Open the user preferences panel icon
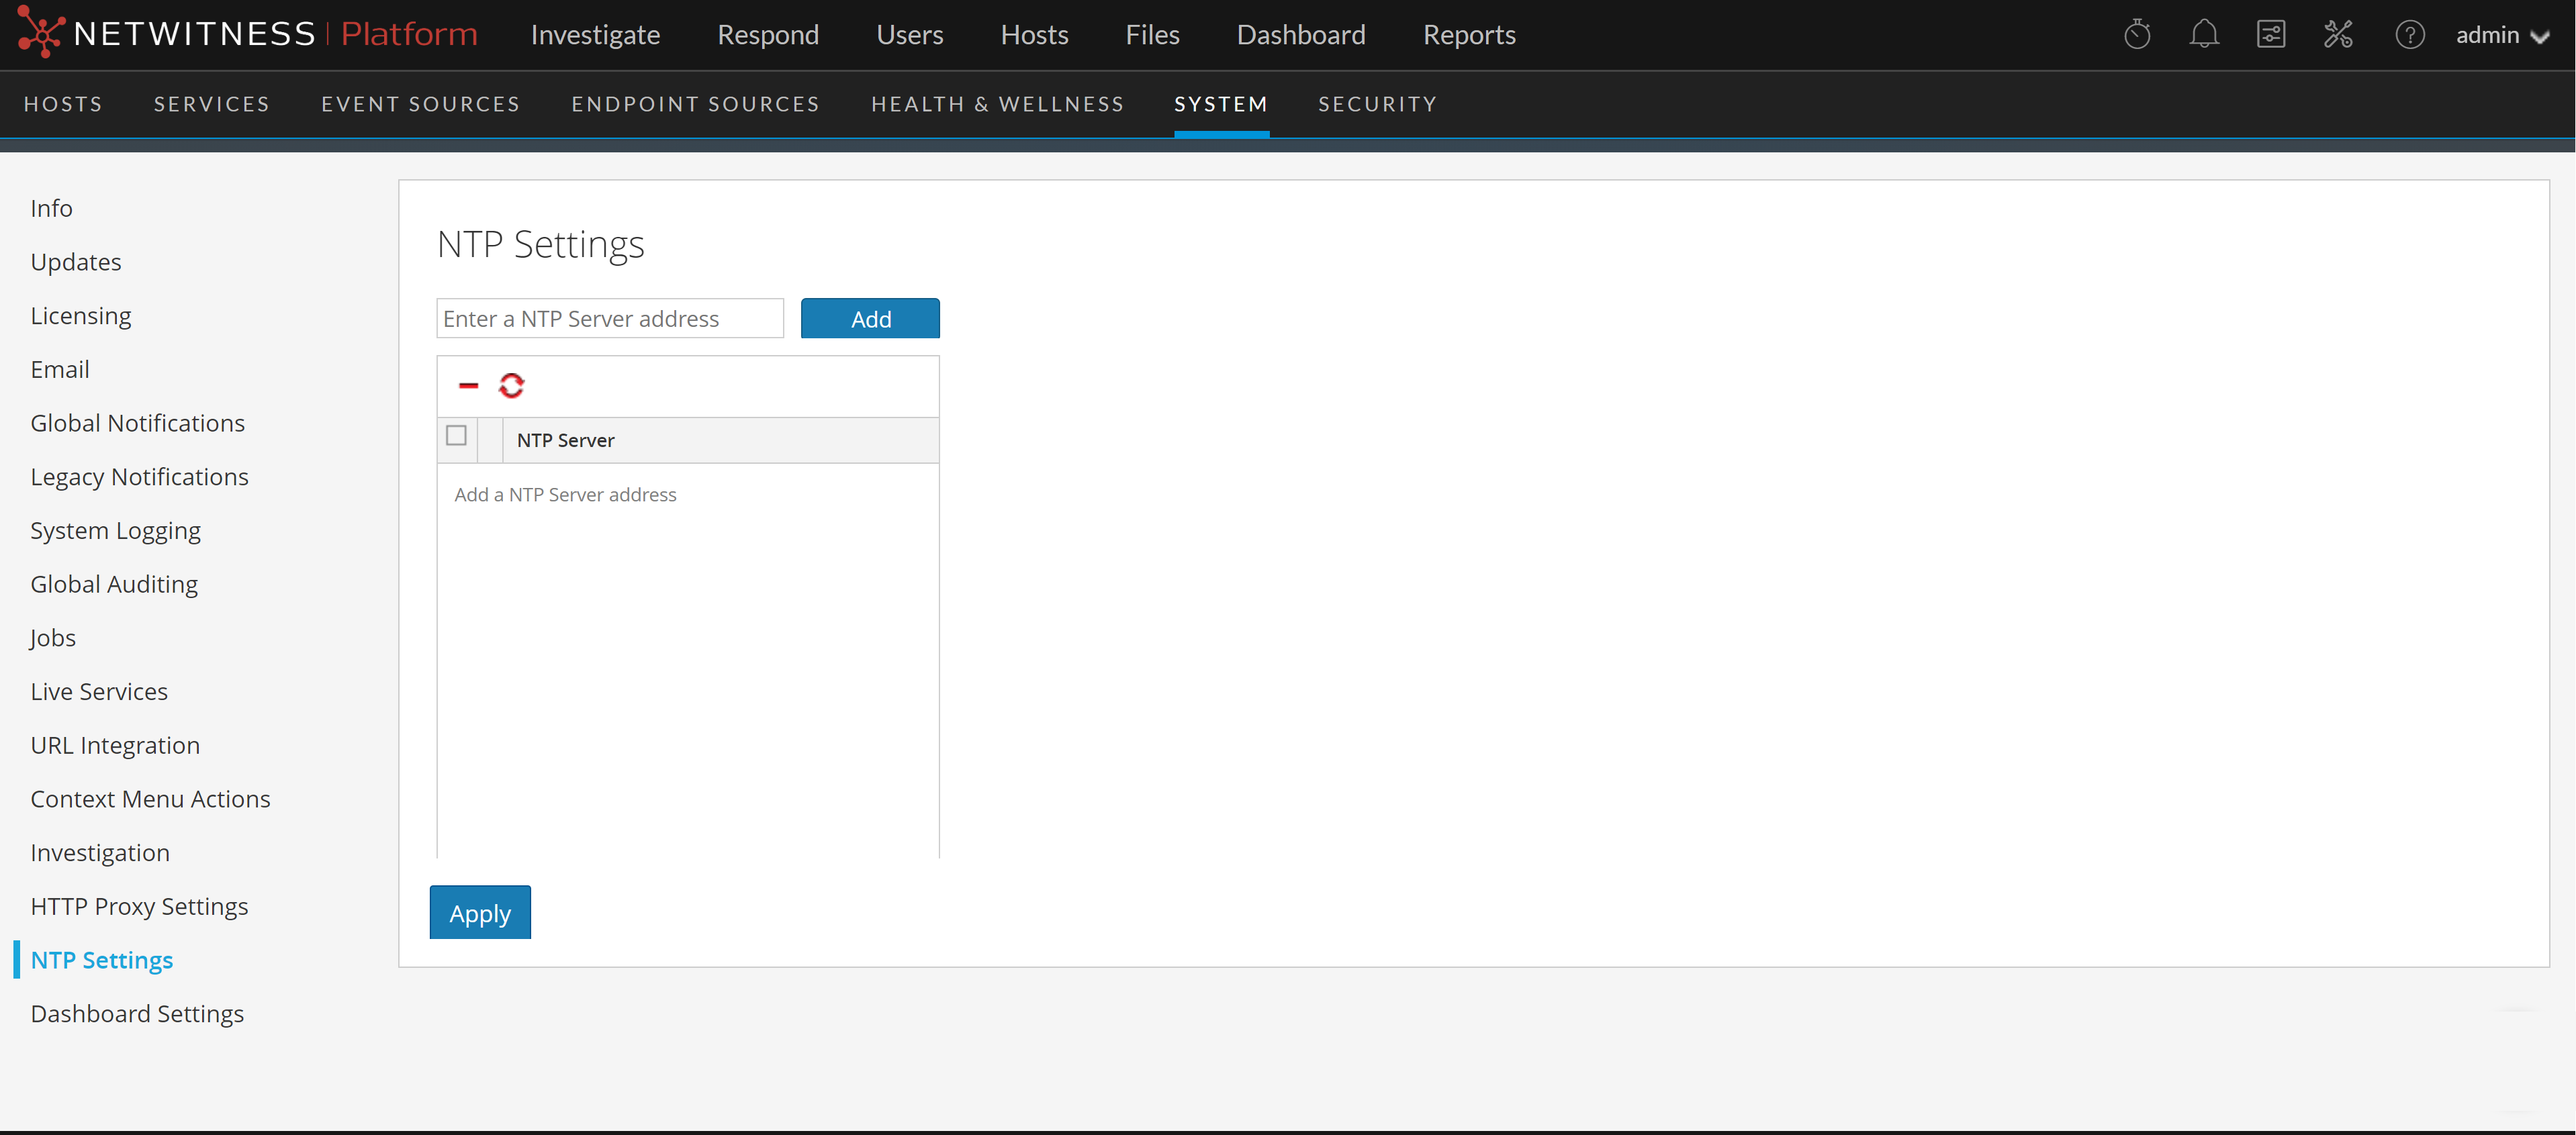 point(2271,34)
